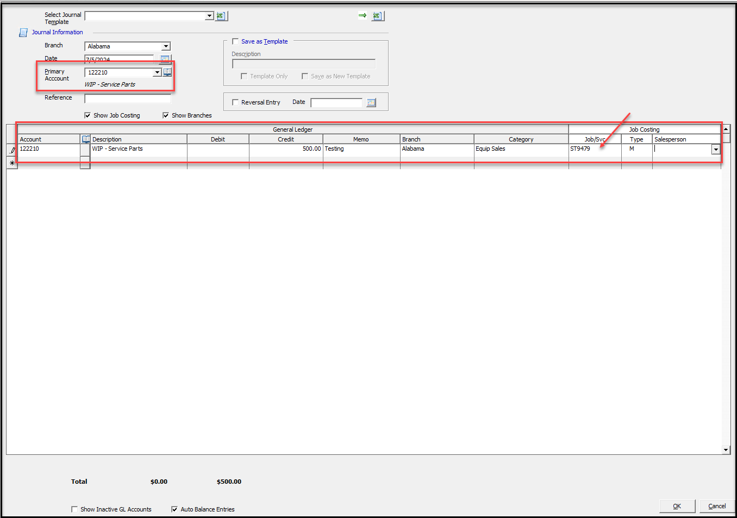The image size is (737, 518).
Task: Expand the Select Journal Template dropdown
Action: coord(209,16)
